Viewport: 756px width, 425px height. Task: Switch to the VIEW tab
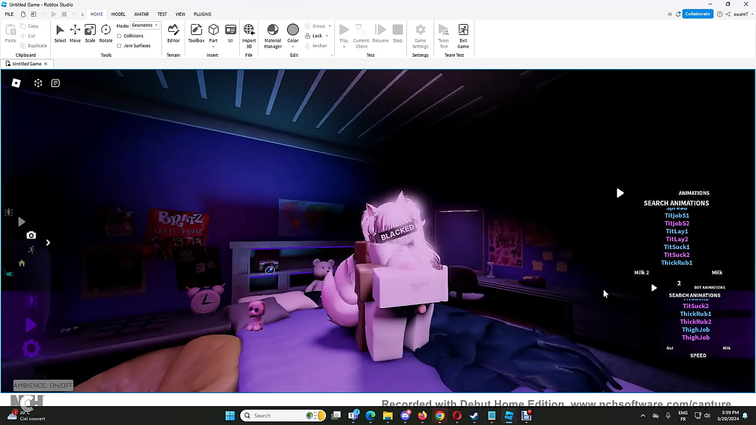click(x=180, y=14)
